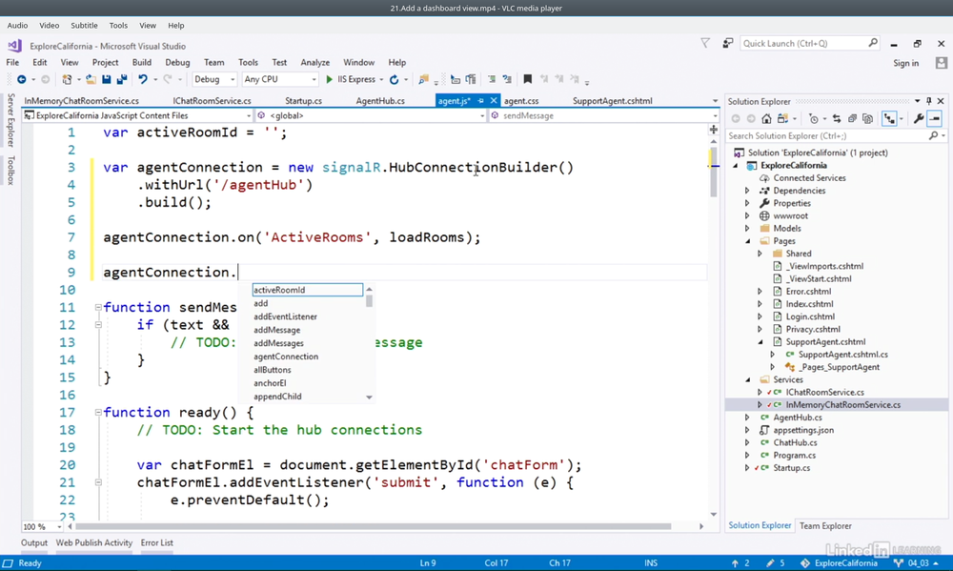Open Properties with the wrench icon
953x571 pixels.
(919, 118)
